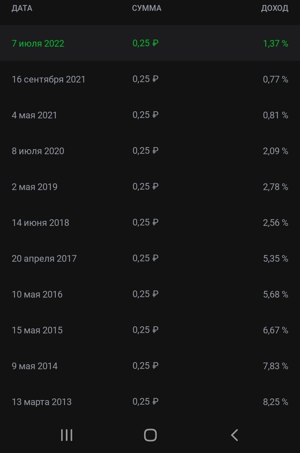Select the 4 мая 2021 entry
300x453 pixels.
[150, 115]
